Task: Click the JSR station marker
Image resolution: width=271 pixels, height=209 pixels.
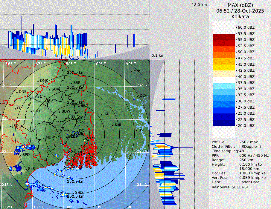Action: pyautogui.click(x=101, y=114)
